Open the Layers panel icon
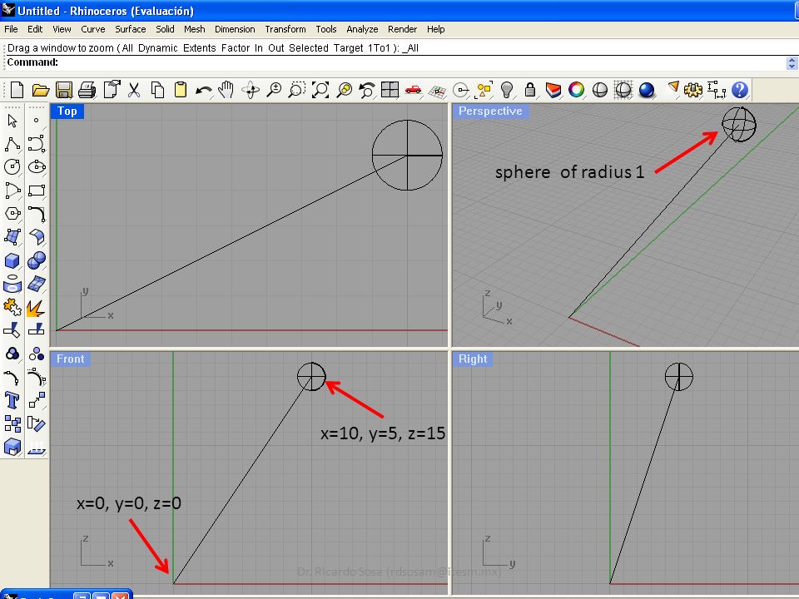 (x=553, y=90)
